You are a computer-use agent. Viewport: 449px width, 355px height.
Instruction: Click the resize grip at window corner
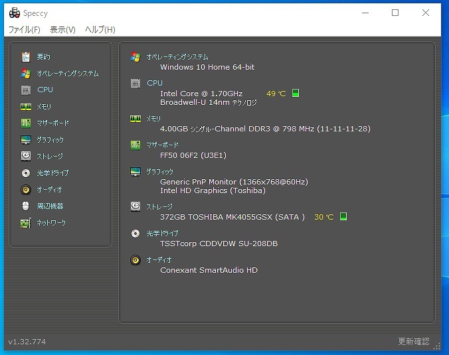(436, 346)
